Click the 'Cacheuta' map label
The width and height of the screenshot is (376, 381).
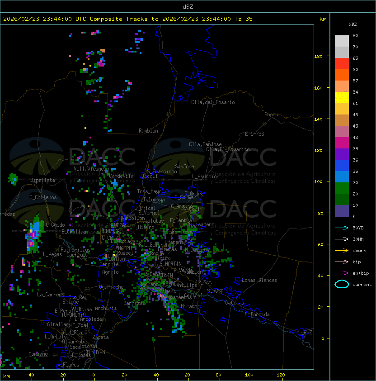pos(77,255)
